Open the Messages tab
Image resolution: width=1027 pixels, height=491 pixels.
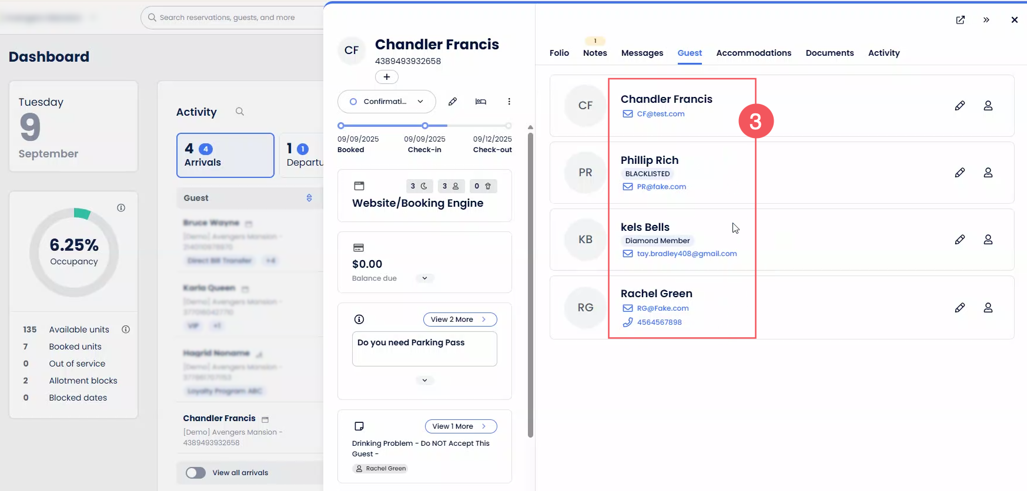point(642,53)
